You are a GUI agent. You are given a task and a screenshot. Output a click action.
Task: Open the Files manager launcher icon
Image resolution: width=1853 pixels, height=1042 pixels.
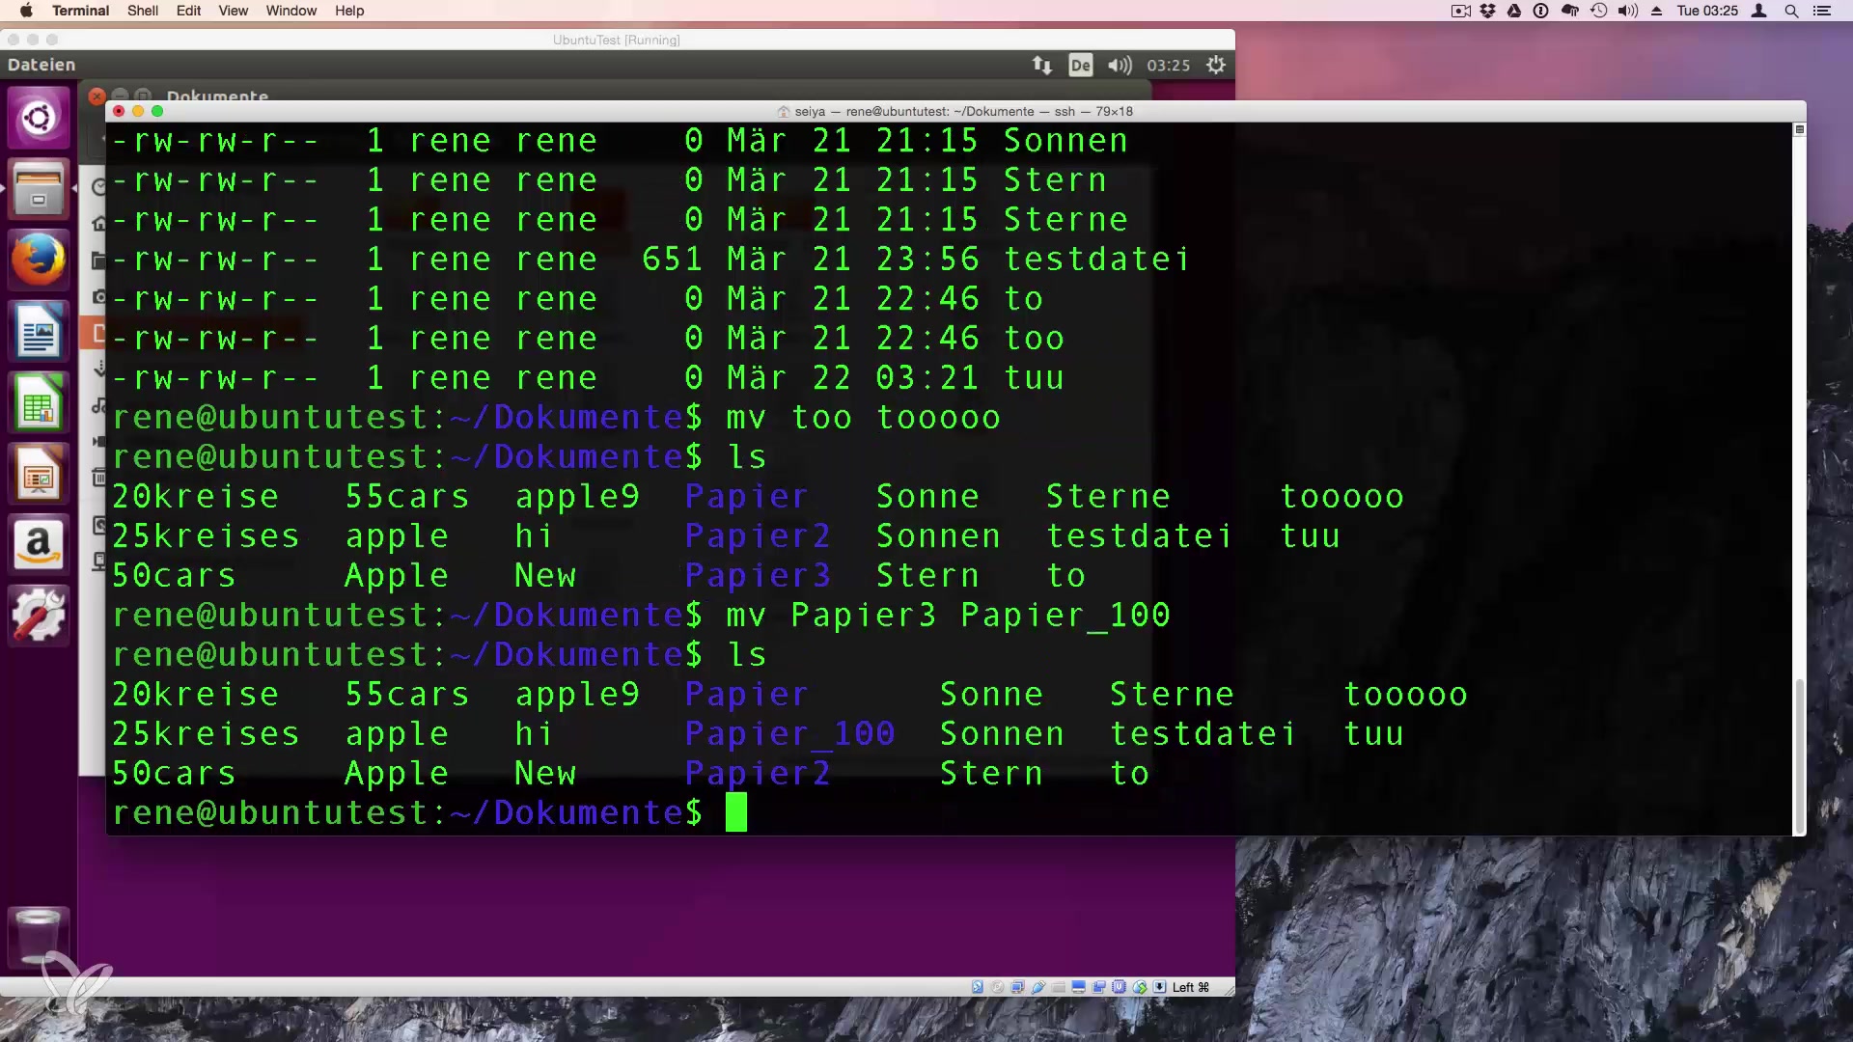coord(39,189)
